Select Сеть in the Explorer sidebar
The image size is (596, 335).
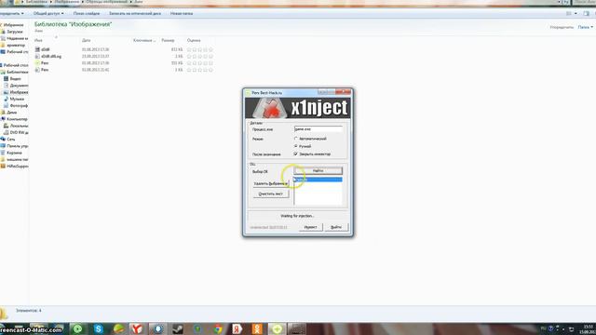(x=8, y=139)
